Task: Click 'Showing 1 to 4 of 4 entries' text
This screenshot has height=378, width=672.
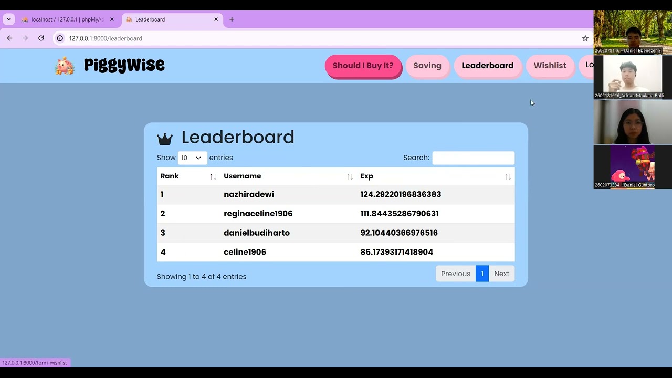Action: coord(202,277)
